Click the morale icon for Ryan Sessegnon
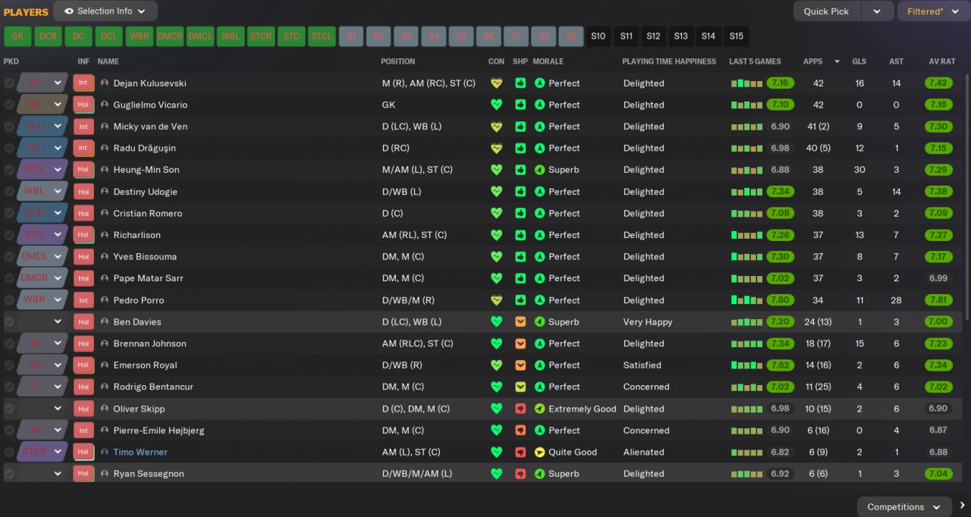The image size is (971, 517). coord(539,474)
